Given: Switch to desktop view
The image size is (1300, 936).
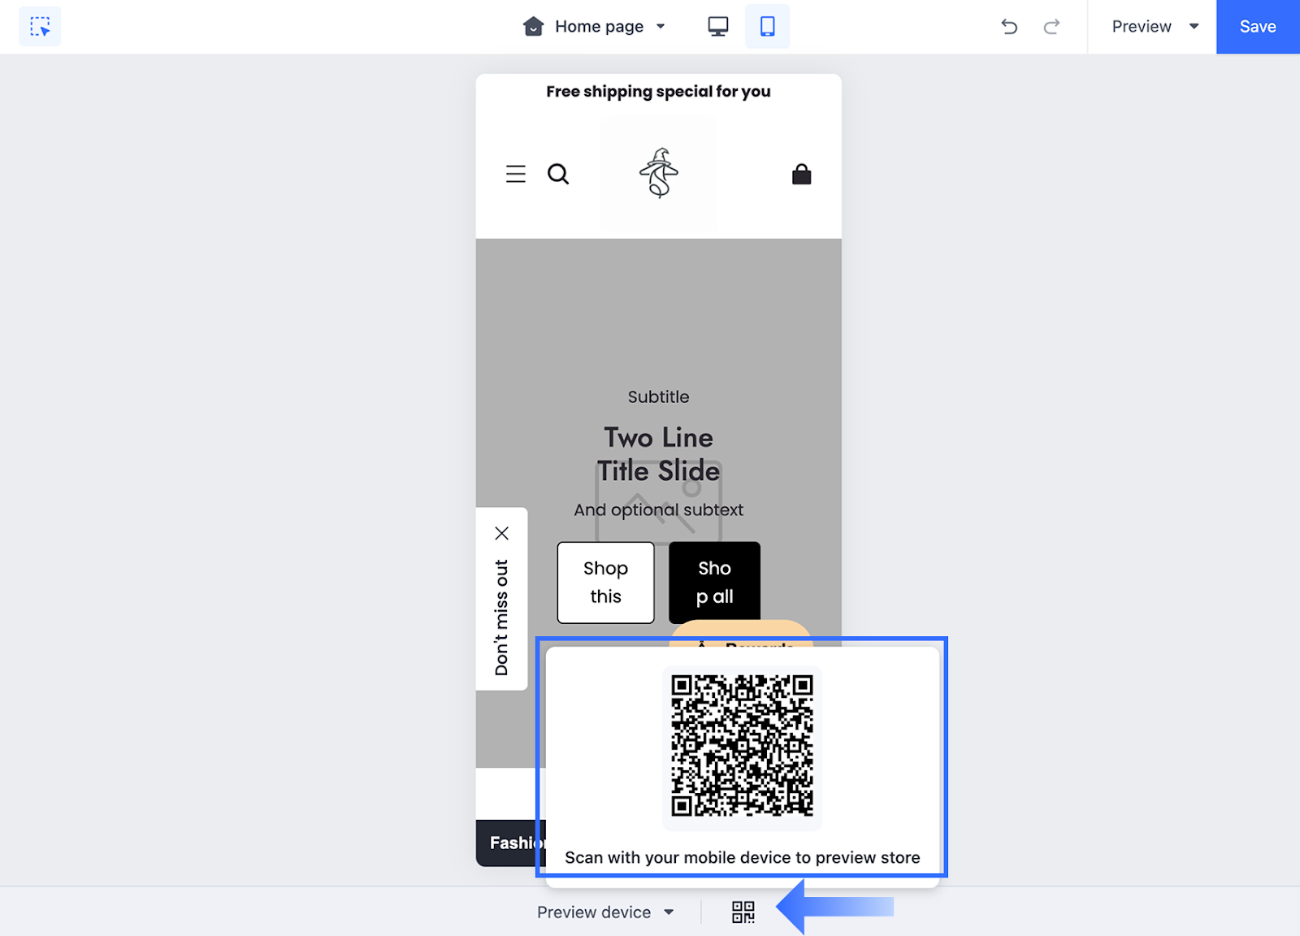Looking at the screenshot, I should 718,27.
